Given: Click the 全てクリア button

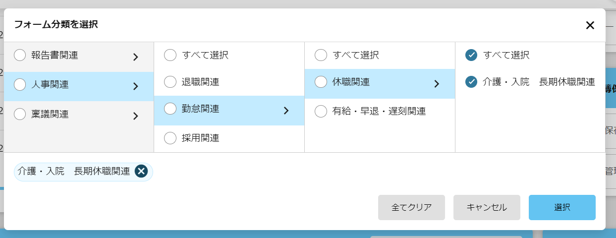Looking at the screenshot, I should click(x=411, y=207).
